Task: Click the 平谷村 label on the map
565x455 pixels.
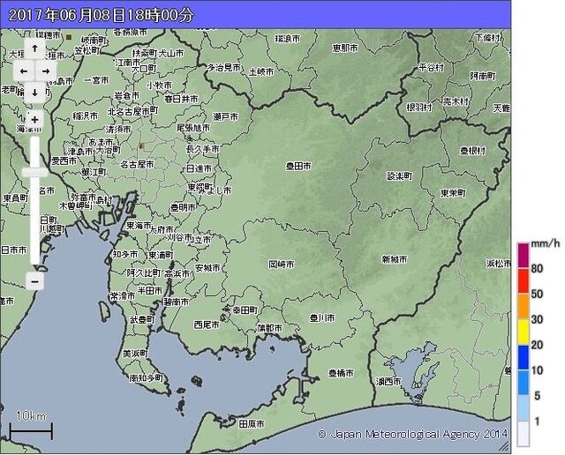Action: pos(432,67)
